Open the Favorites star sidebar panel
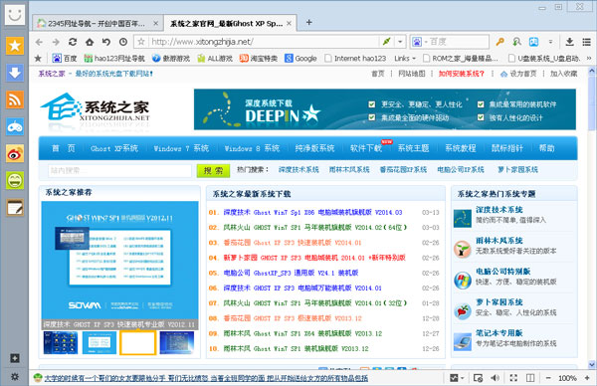The width and height of the screenshot is (597, 386). tap(15, 46)
